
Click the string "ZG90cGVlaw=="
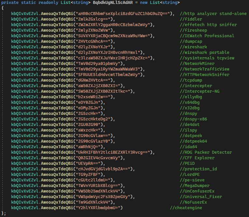click(93, 136)
